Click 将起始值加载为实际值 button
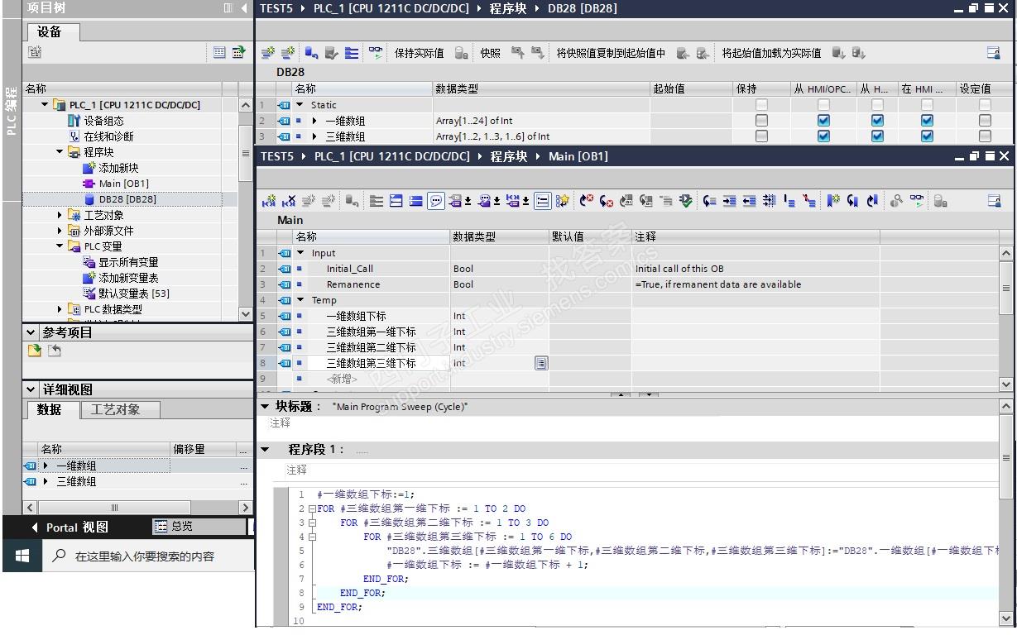 click(x=771, y=54)
